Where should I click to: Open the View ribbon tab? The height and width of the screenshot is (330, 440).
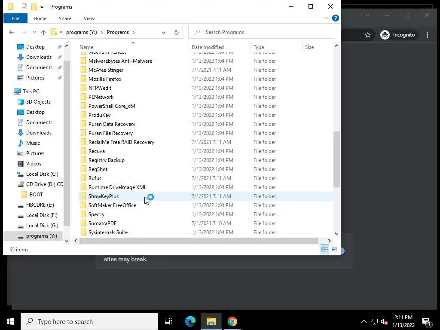tap(89, 18)
